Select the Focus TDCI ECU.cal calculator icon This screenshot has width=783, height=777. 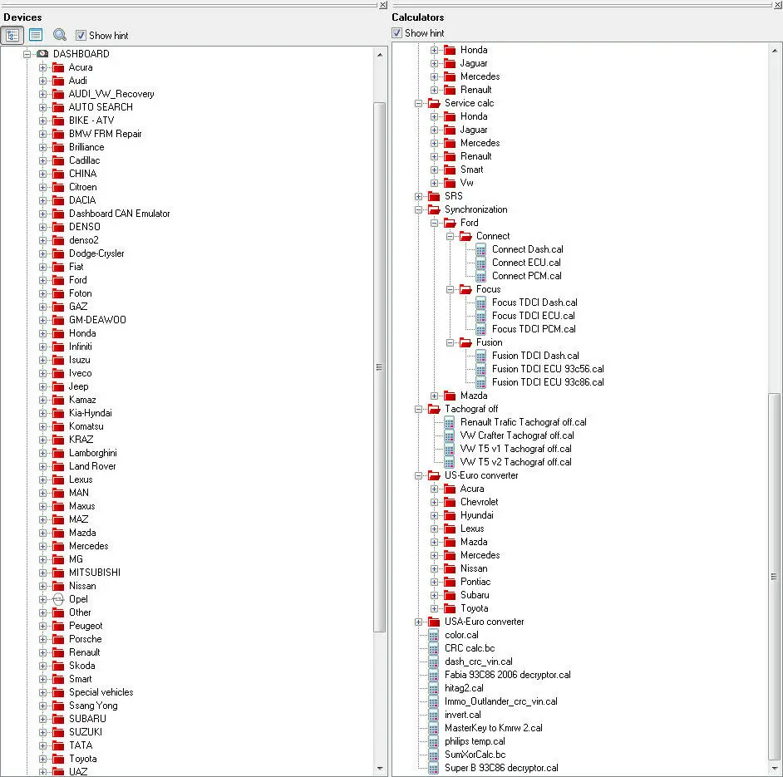click(x=481, y=316)
